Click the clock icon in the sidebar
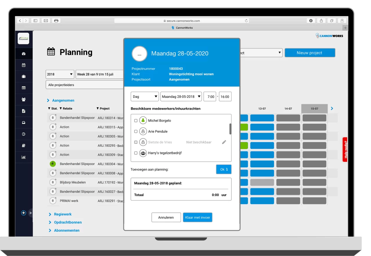 point(24,134)
